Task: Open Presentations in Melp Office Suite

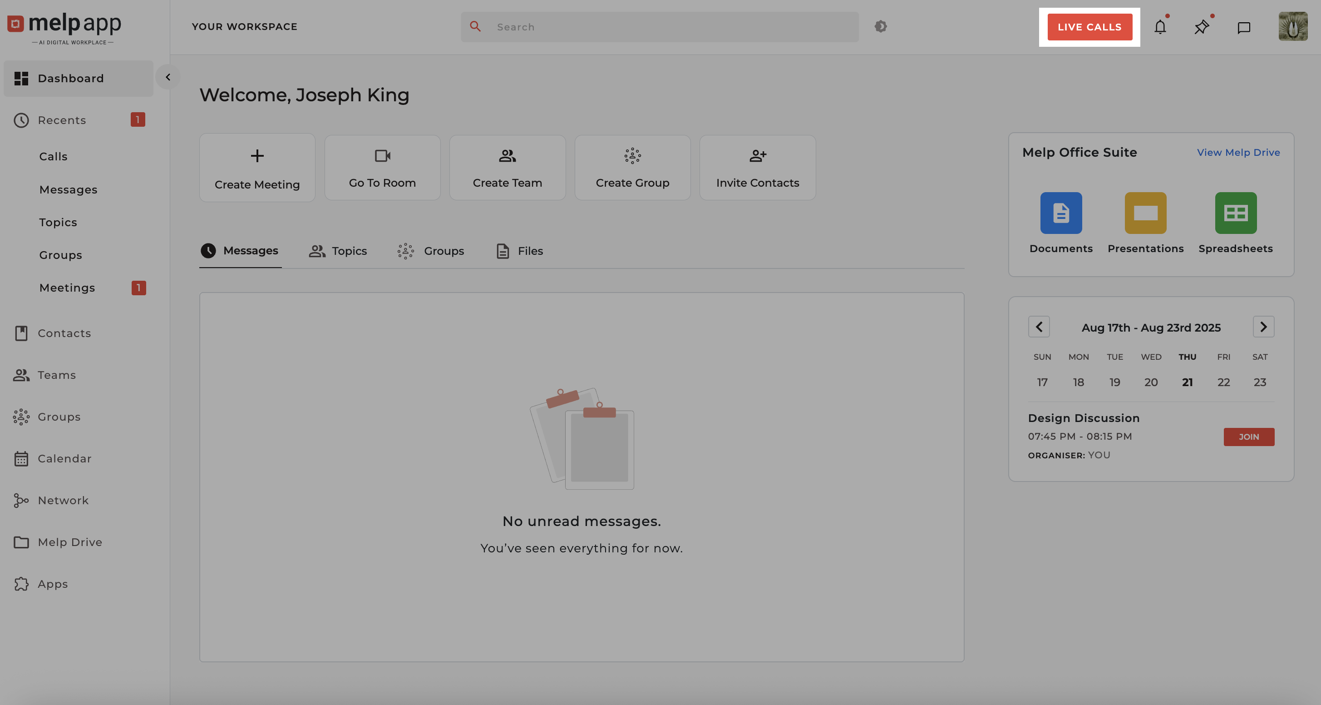Action: pyautogui.click(x=1145, y=213)
